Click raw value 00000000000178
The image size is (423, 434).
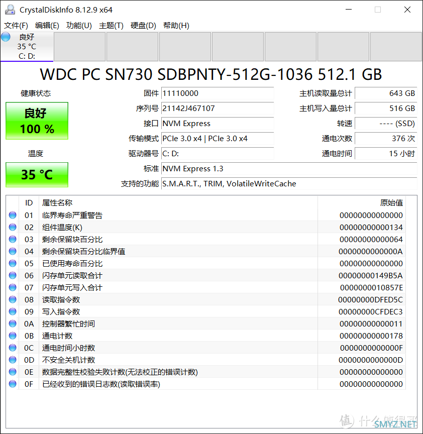pyautogui.click(x=371, y=336)
